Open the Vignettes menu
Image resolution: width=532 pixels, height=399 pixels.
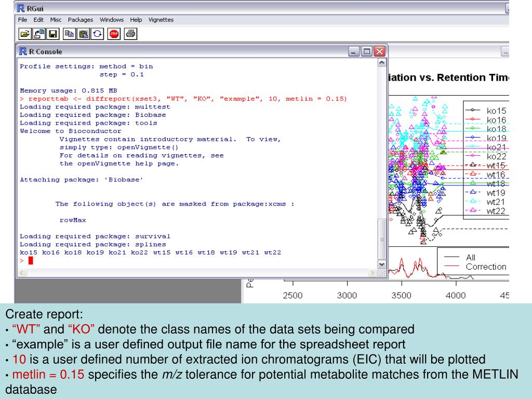pyautogui.click(x=161, y=20)
